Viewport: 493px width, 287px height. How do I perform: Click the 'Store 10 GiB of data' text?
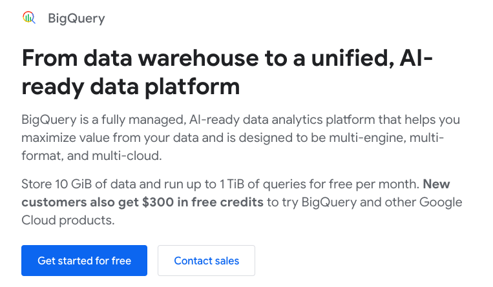[76, 184]
